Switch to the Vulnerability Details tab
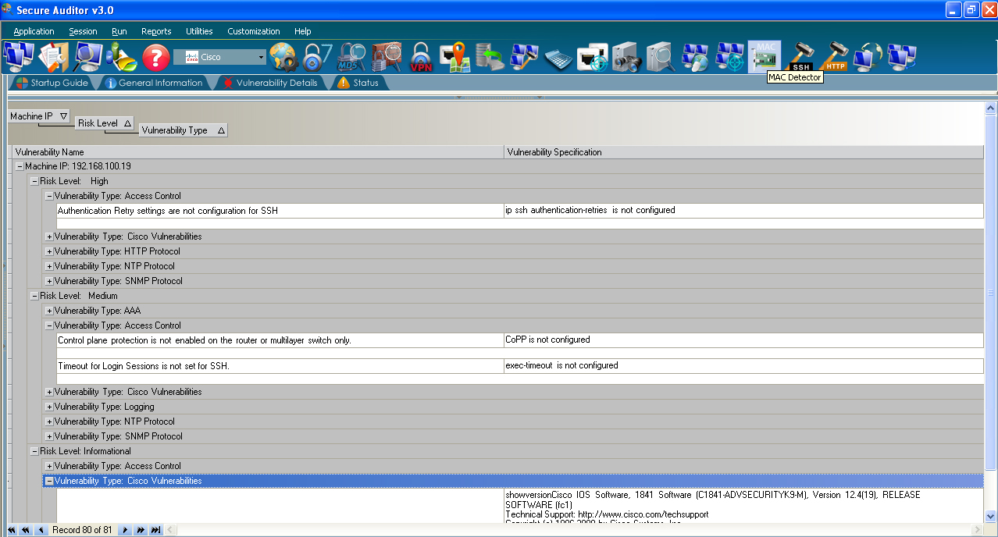This screenshot has width=998, height=537. [x=270, y=83]
